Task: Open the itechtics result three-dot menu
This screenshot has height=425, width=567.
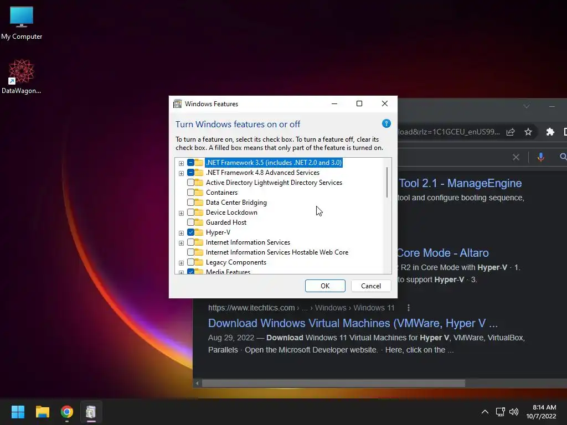Action: point(409,308)
